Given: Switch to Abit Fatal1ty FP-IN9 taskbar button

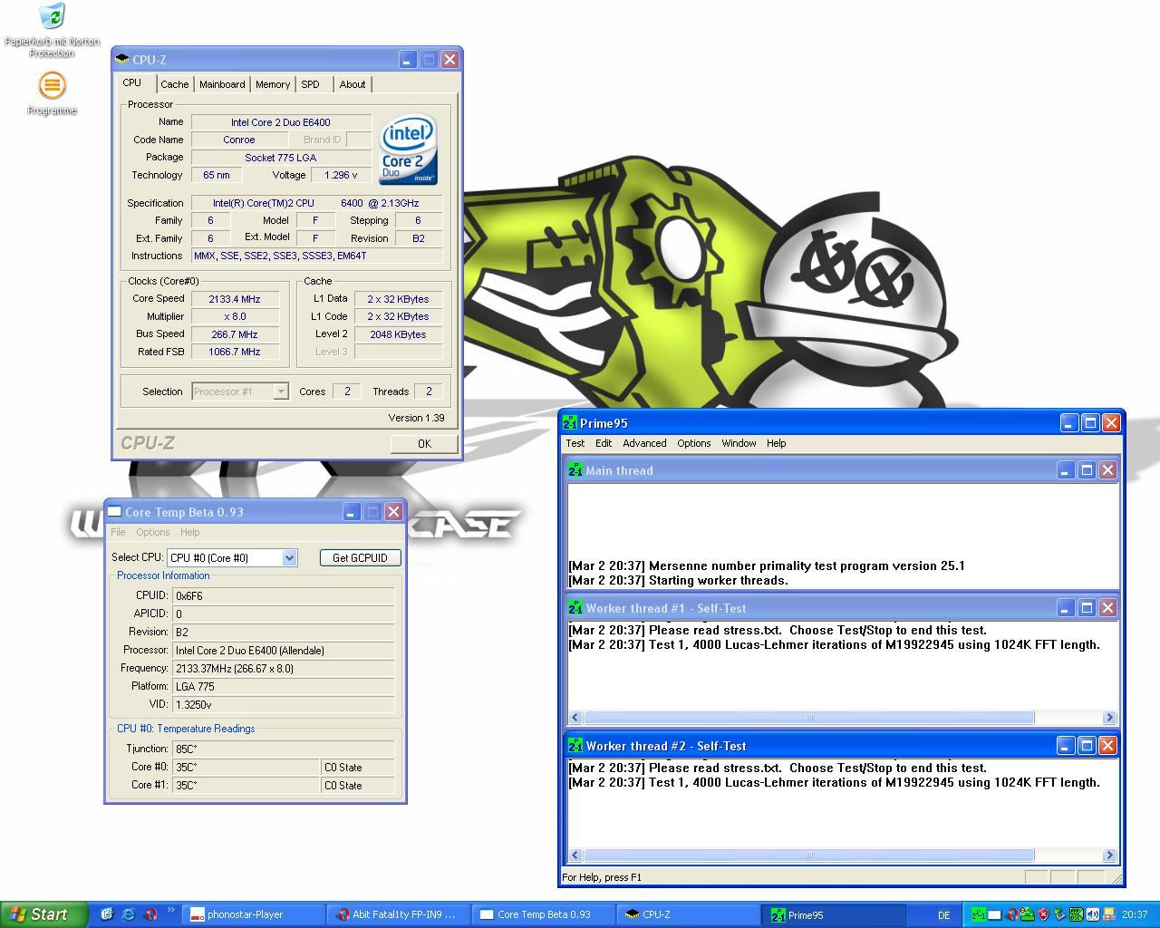Looking at the screenshot, I should coord(399,914).
